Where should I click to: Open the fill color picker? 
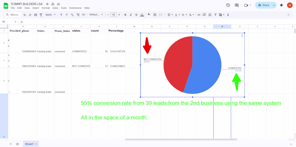click(x=149, y=15)
